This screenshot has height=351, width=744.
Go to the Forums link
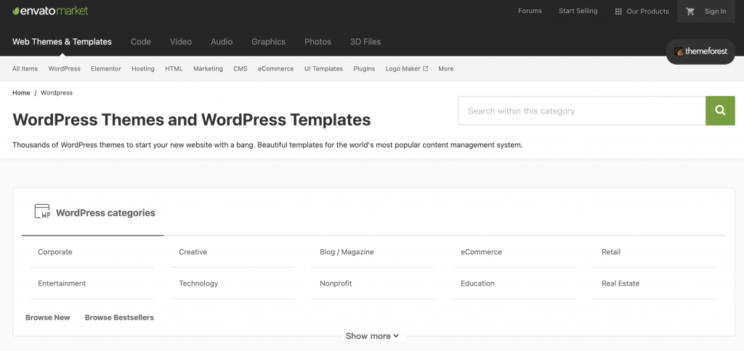pyautogui.click(x=530, y=11)
